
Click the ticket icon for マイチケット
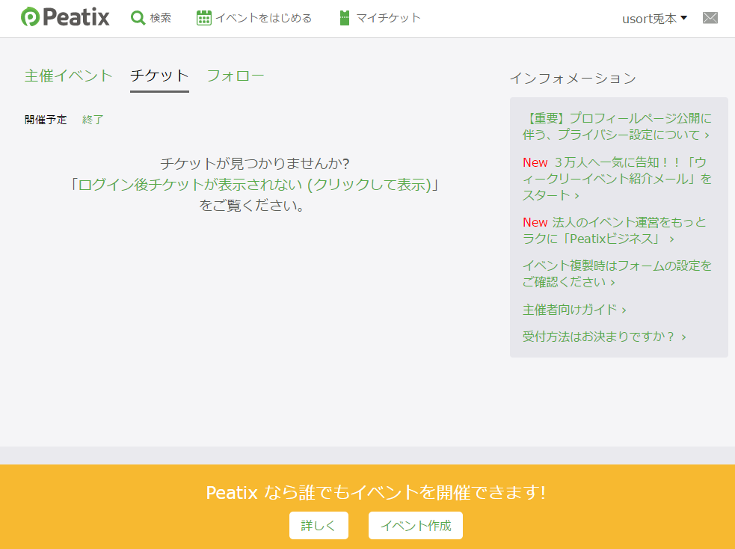(344, 18)
